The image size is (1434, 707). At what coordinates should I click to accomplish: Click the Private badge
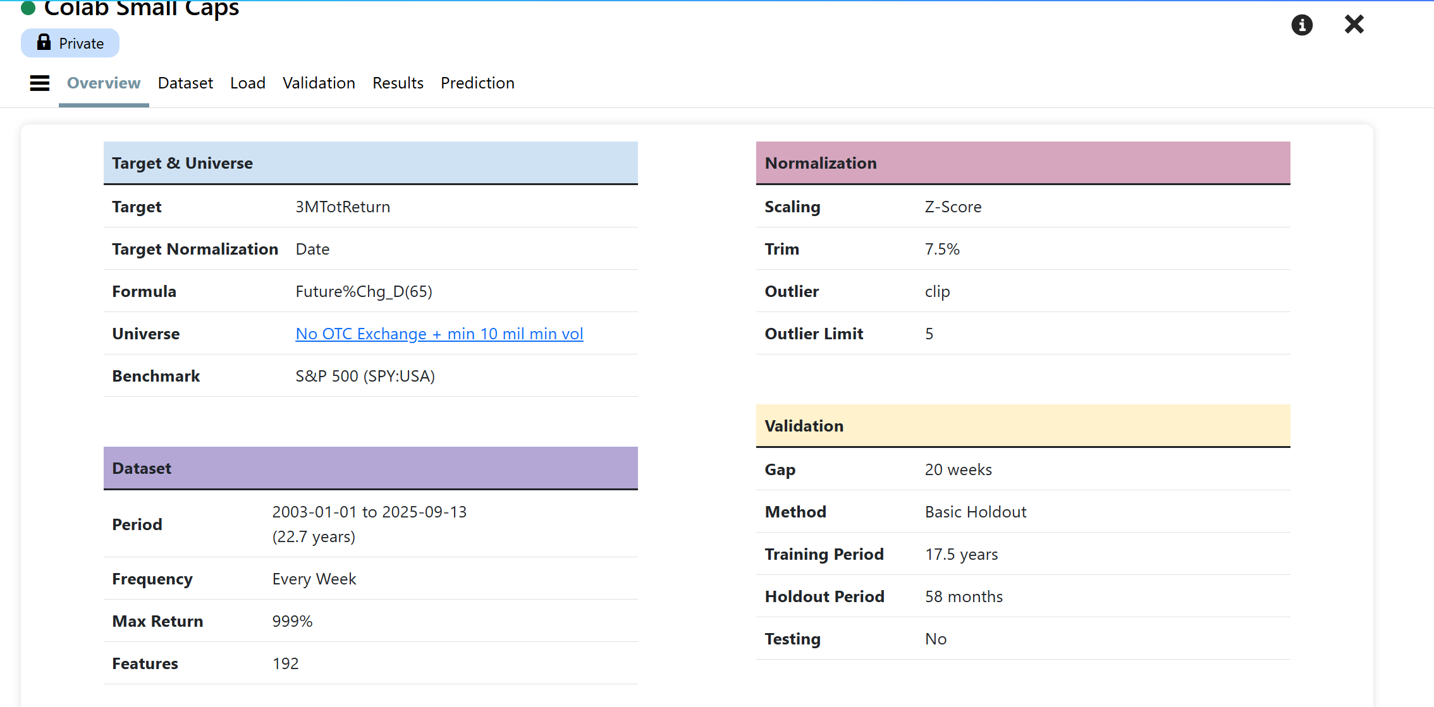70,43
